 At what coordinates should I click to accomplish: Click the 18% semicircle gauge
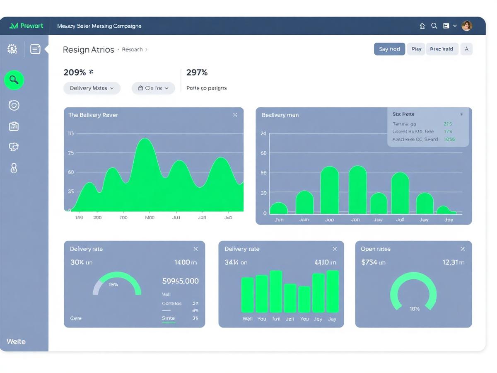click(117, 283)
